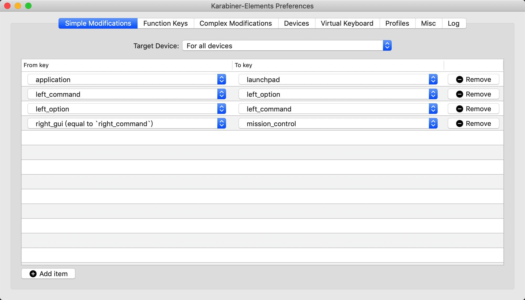Click minus icon in the mission_control row
This screenshot has height=300, width=525.
(x=459, y=124)
